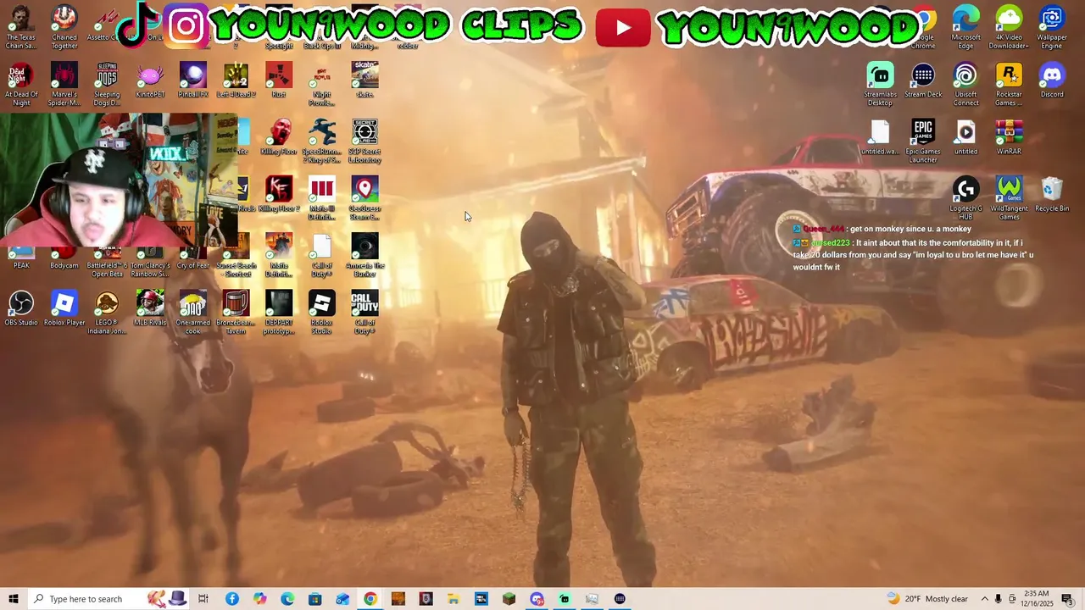This screenshot has height=610, width=1085.
Task: Launch OBS Studio from the desktop
Action: point(21,308)
